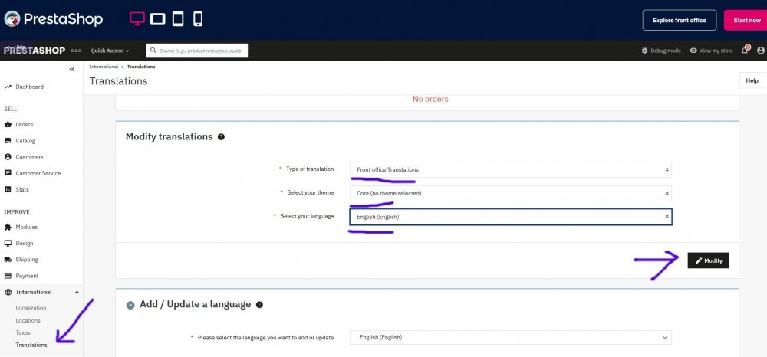This screenshot has height=357, width=767.
Task: Click the PRESTASHOP admin header logo
Action: point(35,51)
